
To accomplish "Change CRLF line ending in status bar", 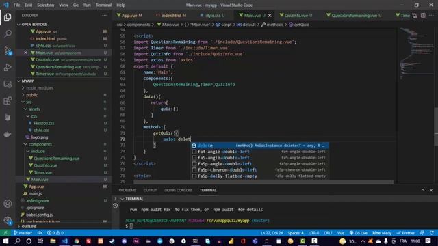I will [x=328, y=233].
